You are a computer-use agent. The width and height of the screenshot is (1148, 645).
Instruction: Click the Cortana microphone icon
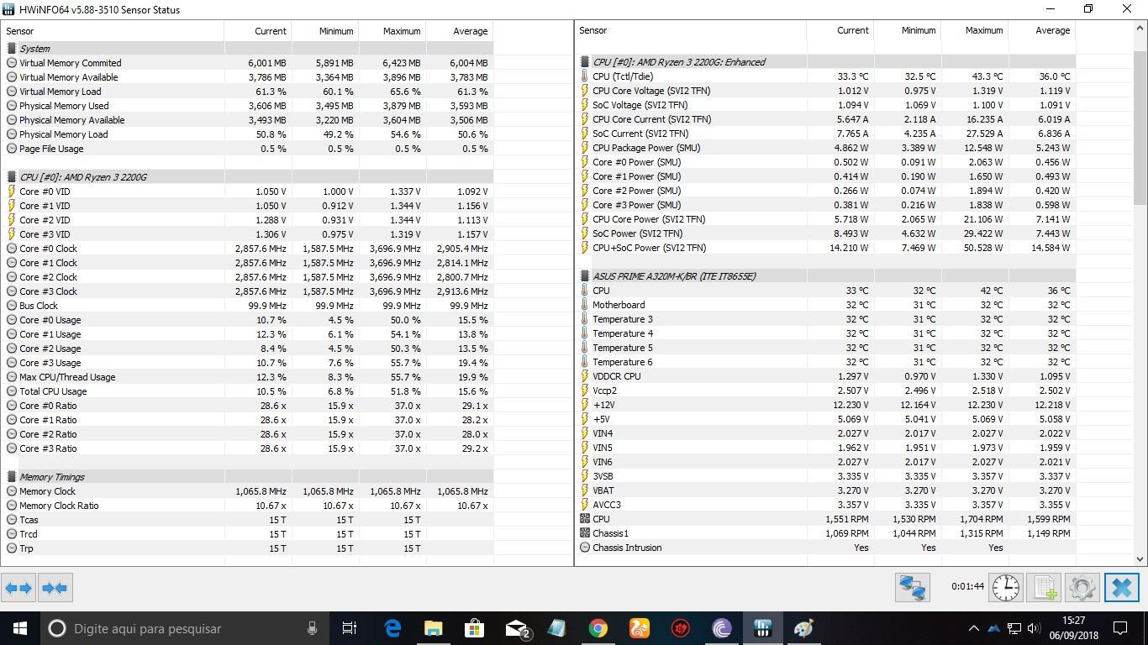(x=312, y=628)
